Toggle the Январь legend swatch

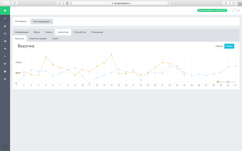(x=228, y=82)
